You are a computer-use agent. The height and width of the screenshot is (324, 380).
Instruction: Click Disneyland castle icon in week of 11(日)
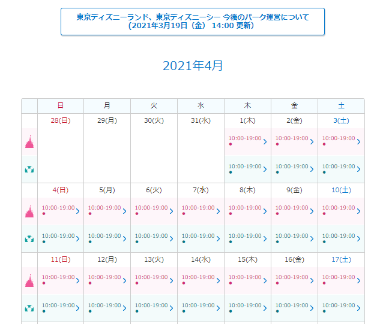[29, 280]
